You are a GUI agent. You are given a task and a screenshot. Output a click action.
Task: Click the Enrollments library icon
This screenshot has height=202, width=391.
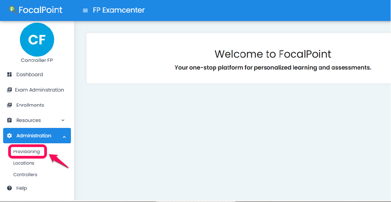tap(9, 105)
